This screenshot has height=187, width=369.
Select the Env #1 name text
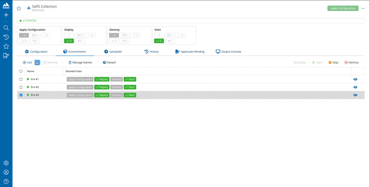click(35, 79)
